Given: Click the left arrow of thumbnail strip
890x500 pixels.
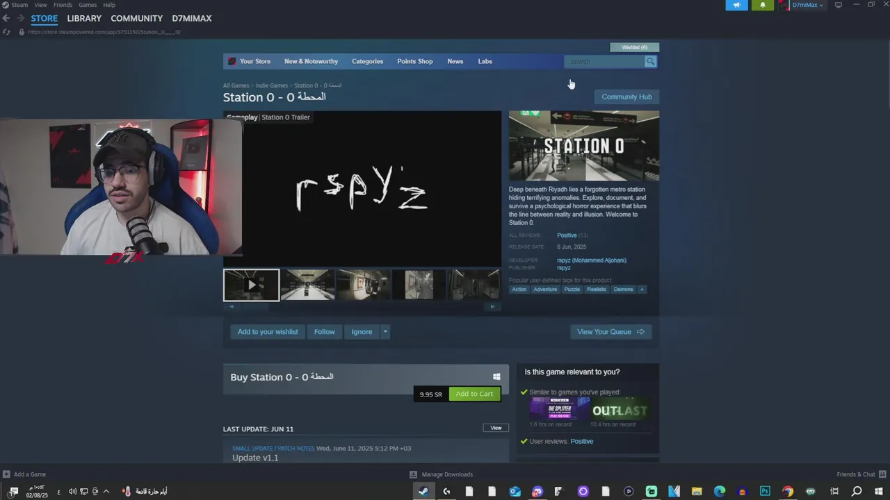Looking at the screenshot, I should coord(232,306).
